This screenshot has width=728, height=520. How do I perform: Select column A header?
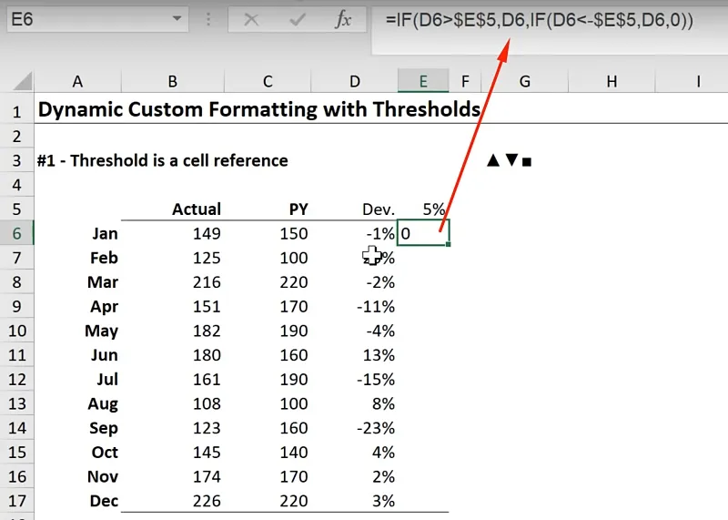(77, 82)
